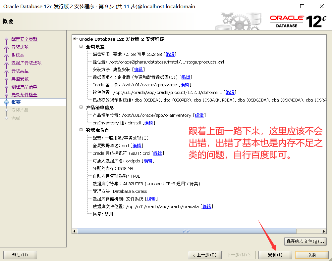Start installation with the 安装 button
The width and height of the screenshot is (332, 261).
click(x=275, y=255)
